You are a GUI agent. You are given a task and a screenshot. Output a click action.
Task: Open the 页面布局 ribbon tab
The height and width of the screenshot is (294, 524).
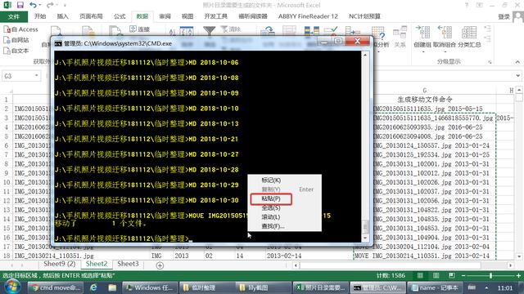91,16
